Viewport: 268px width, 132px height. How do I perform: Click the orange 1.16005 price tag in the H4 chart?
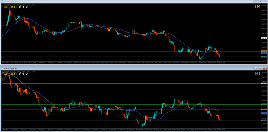click(264, 51)
